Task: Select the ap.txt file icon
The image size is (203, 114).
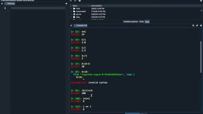Action: pyautogui.click(x=74, y=14)
